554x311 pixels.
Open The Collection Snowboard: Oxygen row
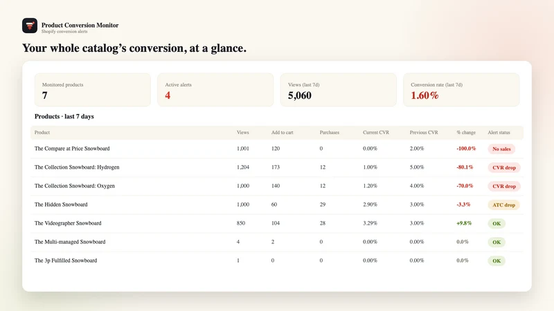277,186
